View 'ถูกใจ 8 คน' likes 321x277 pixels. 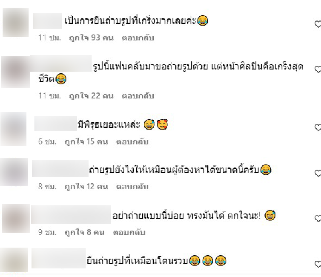coord(85,232)
